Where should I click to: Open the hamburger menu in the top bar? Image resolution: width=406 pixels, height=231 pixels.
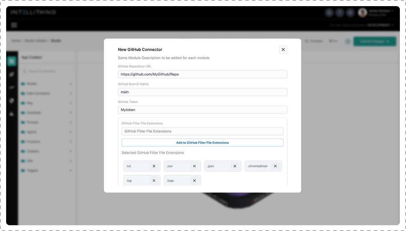[x=14, y=25]
